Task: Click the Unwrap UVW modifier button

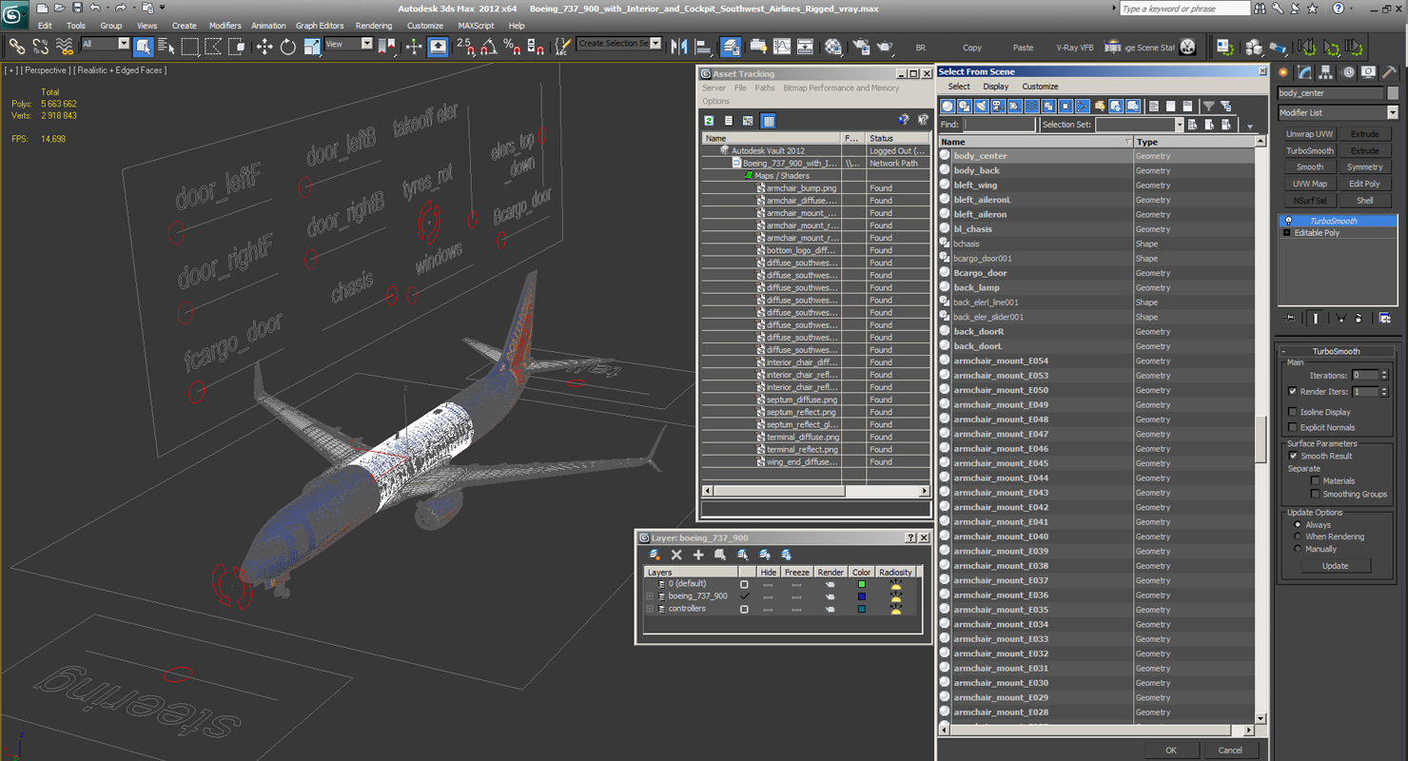Action: [x=1310, y=134]
